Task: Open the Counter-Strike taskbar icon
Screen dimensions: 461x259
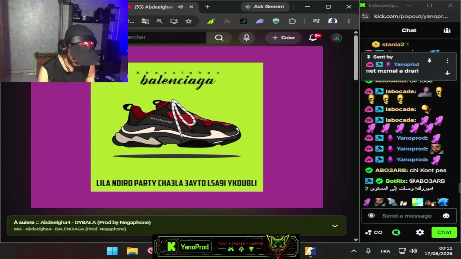Action: coord(310,251)
